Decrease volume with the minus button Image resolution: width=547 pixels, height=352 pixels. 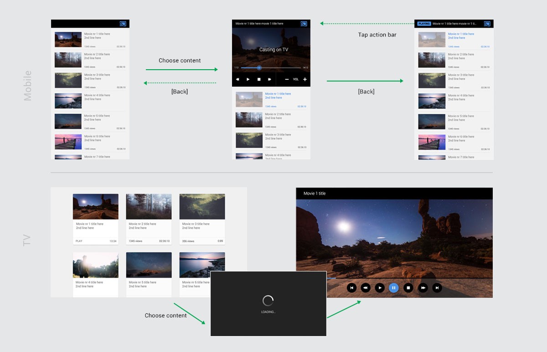tap(287, 79)
